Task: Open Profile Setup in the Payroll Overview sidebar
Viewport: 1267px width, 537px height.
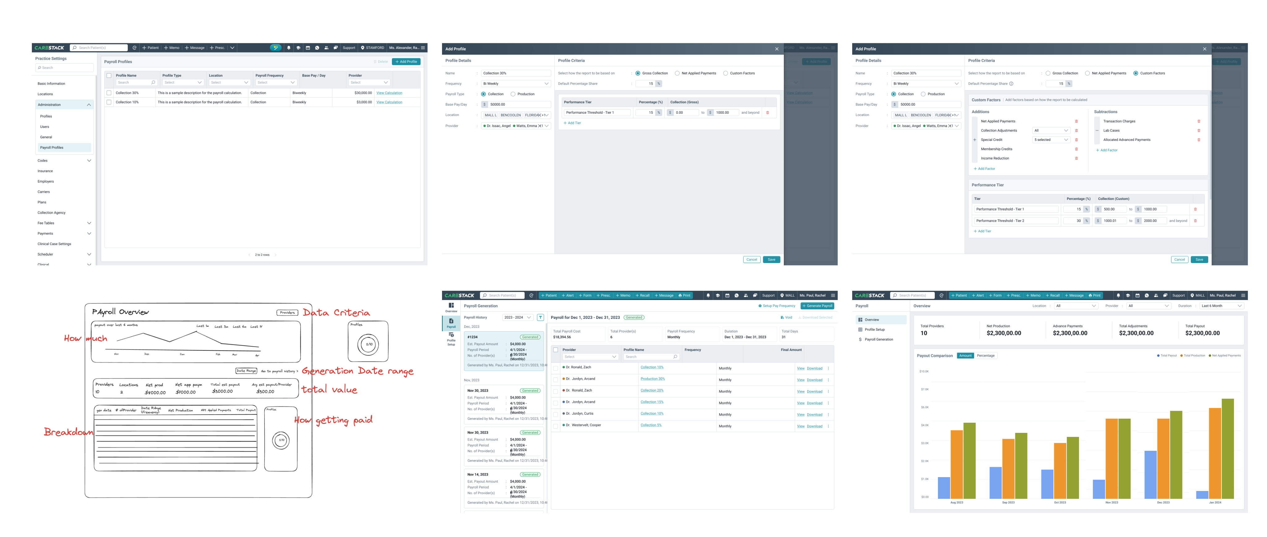Action: pos(874,330)
